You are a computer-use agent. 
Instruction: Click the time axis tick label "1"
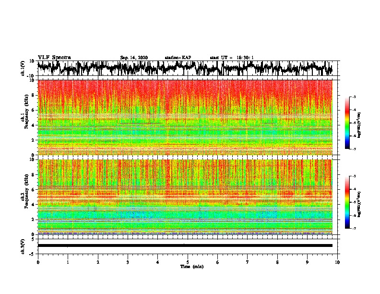coord(68,262)
